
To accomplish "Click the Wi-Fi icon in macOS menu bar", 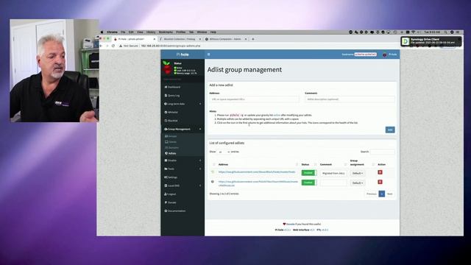I will [413, 32].
